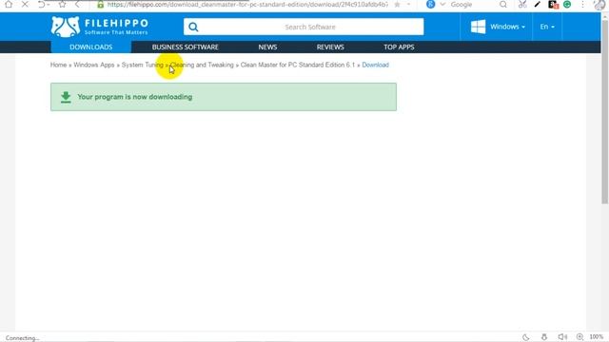Screen dimensions: 609x342
Task: Click the Windows logo icon in the header
Action: (478, 27)
